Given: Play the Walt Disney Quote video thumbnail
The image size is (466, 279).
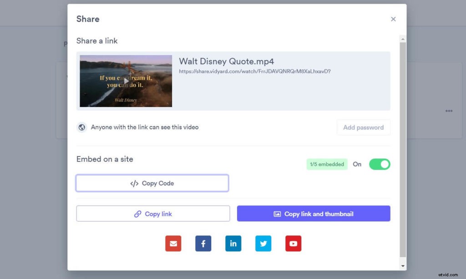Looking at the screenshot, I should coord(126,81).
